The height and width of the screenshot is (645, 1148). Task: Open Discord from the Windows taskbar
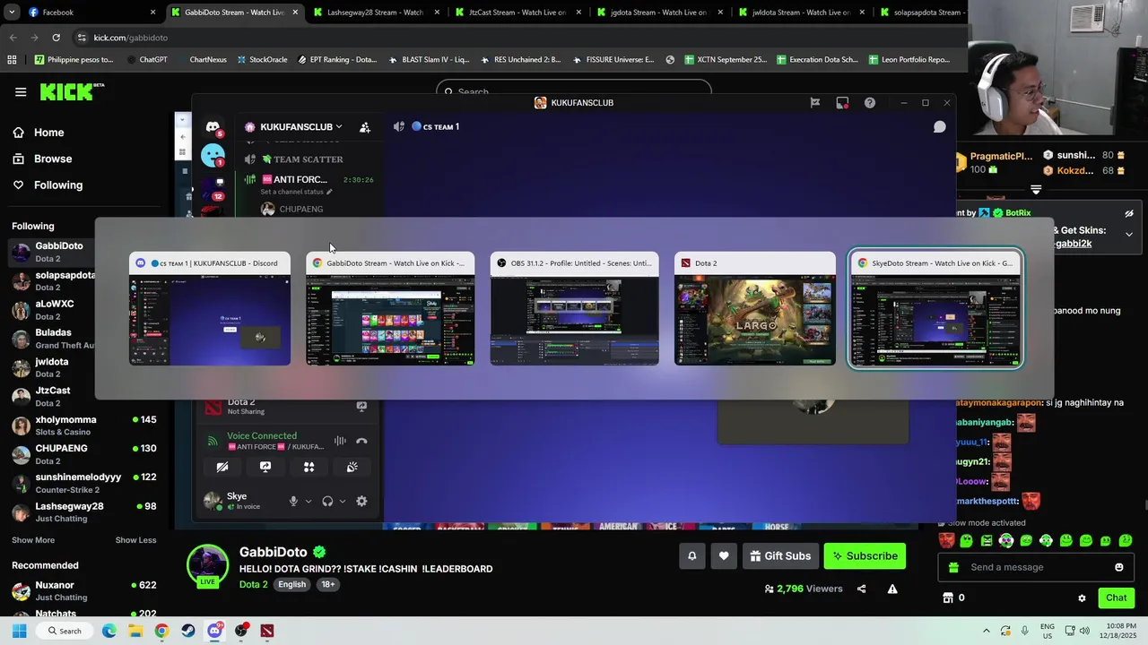[x=214, y=631]
